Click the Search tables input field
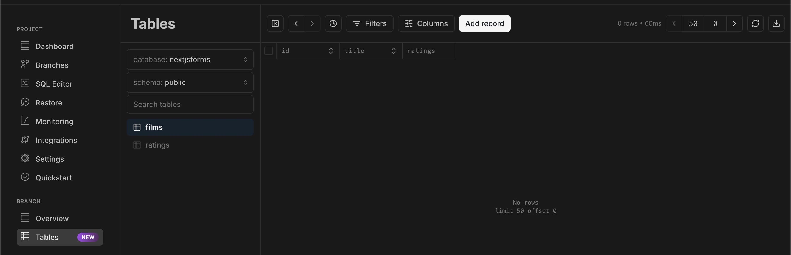 [190, 104]
